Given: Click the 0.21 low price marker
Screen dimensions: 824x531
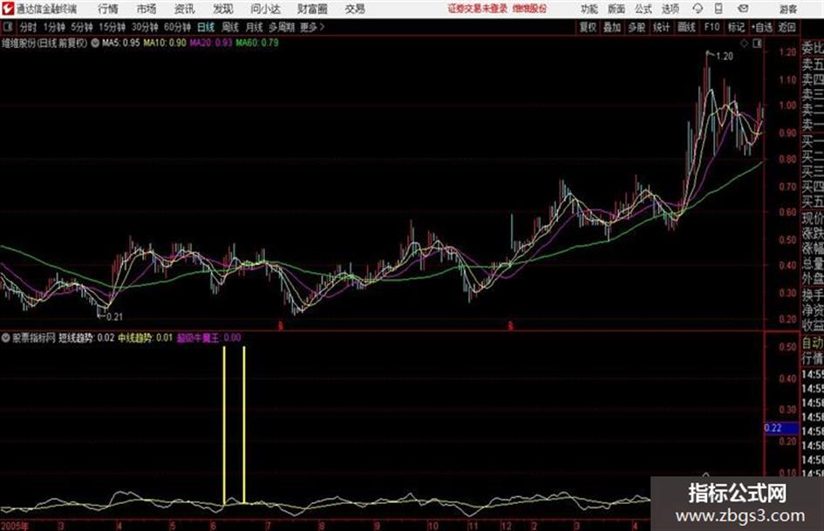Looking at the screenshot, I should [x=113, y=317].
